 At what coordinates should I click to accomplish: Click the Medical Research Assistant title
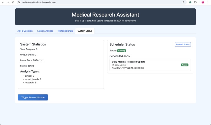click(x=105, y=15)
